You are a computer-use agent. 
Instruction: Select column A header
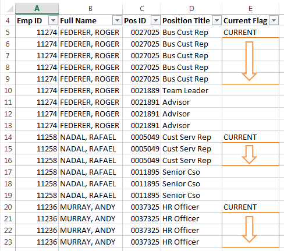37,9
